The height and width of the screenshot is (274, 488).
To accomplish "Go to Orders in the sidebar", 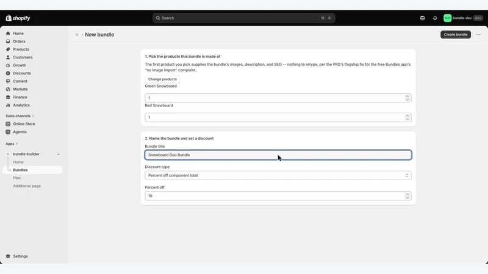I will click(19, 41).
